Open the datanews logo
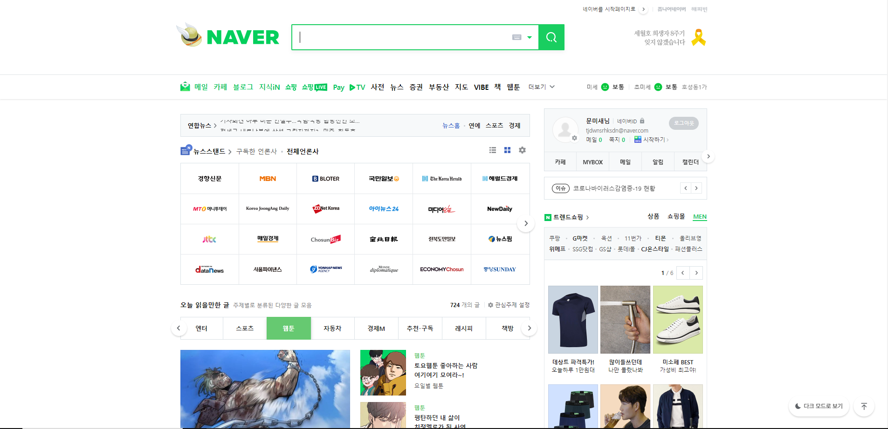 [x=209, y=269]
